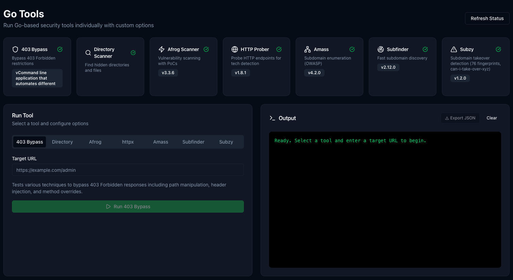Switch to the httpx tab
This screenshot has height=280, width=513.
click(x=128, y=142)
